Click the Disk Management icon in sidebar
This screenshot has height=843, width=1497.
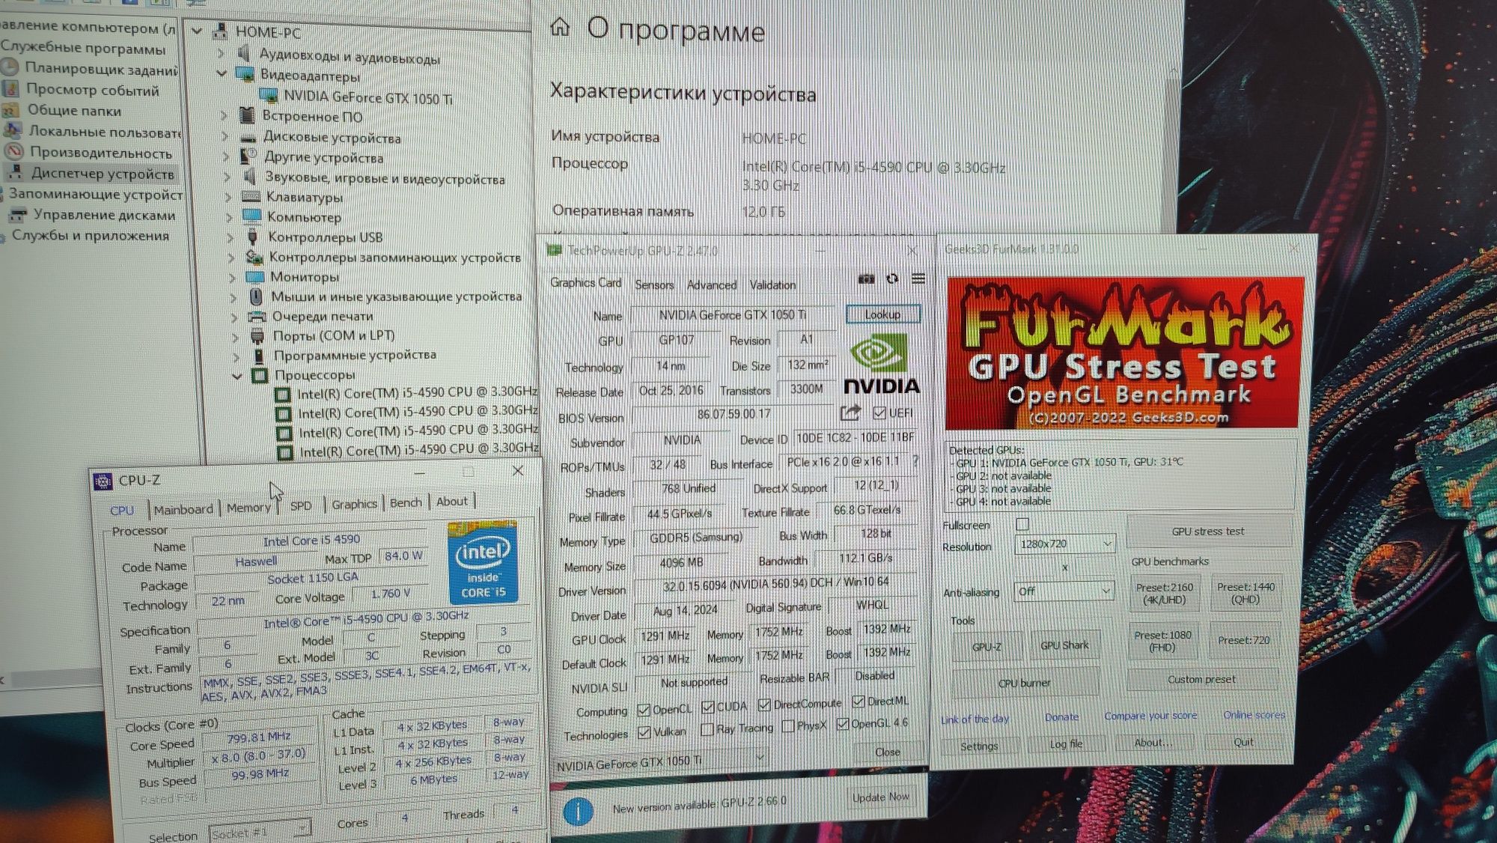(x=17, y=215)
